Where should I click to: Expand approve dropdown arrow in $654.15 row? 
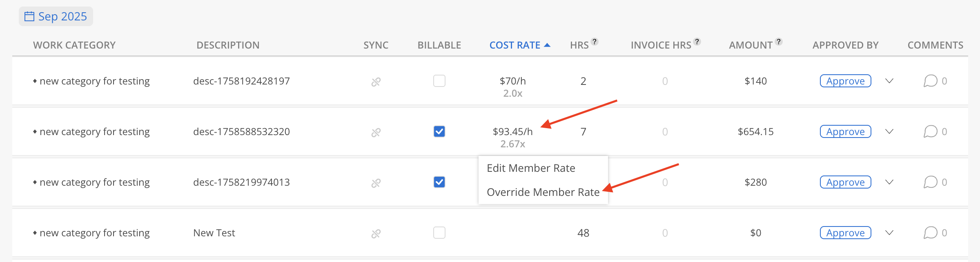[x=889, y=131]
